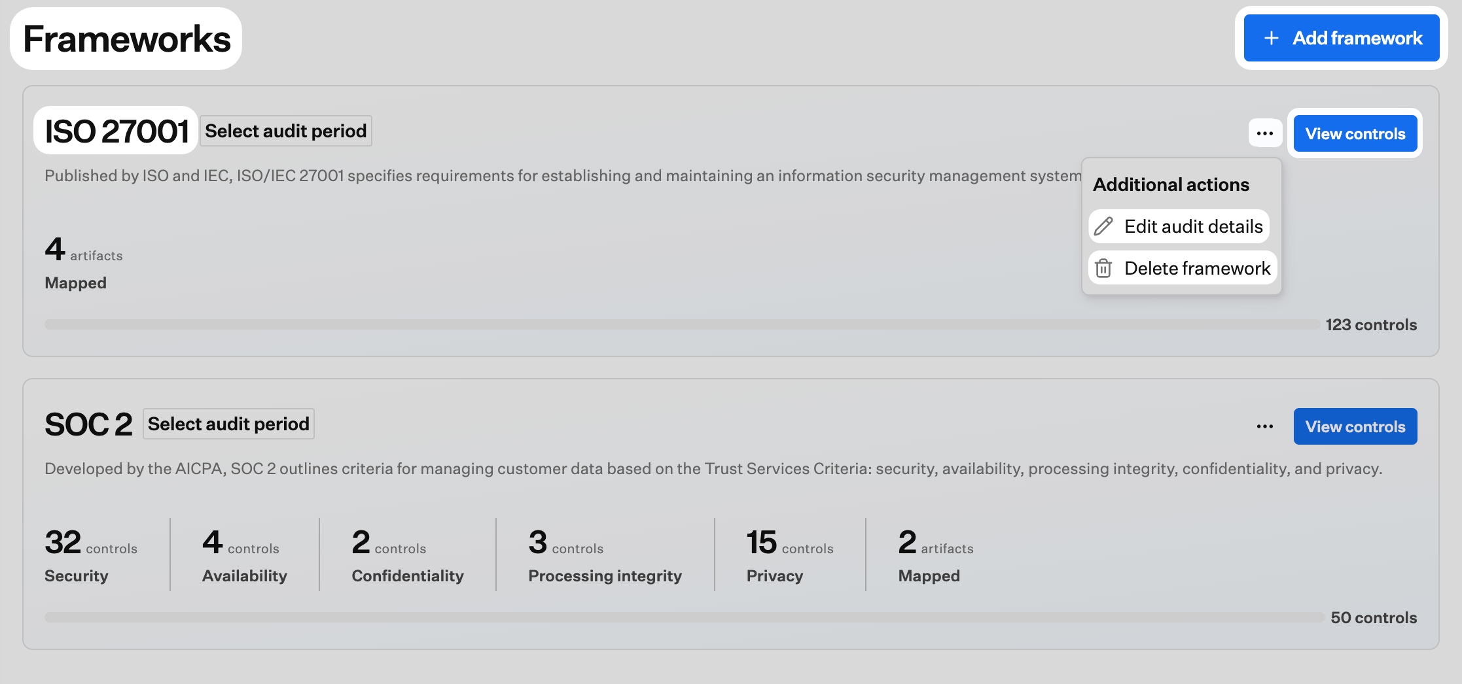Choose Edit audit details menu entry
1462x684 pixels.
[x=1179, y=226]
